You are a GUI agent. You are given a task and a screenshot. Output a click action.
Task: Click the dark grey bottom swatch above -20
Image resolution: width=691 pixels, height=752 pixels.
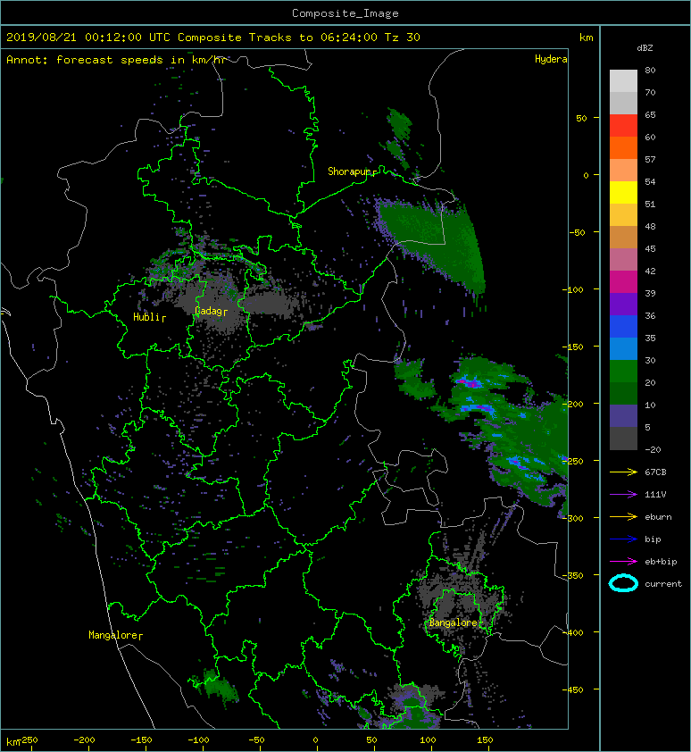pos(623,439)
